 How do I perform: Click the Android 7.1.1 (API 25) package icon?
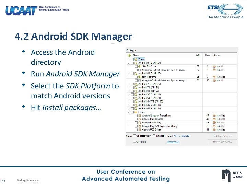click(x=136, y=84)
